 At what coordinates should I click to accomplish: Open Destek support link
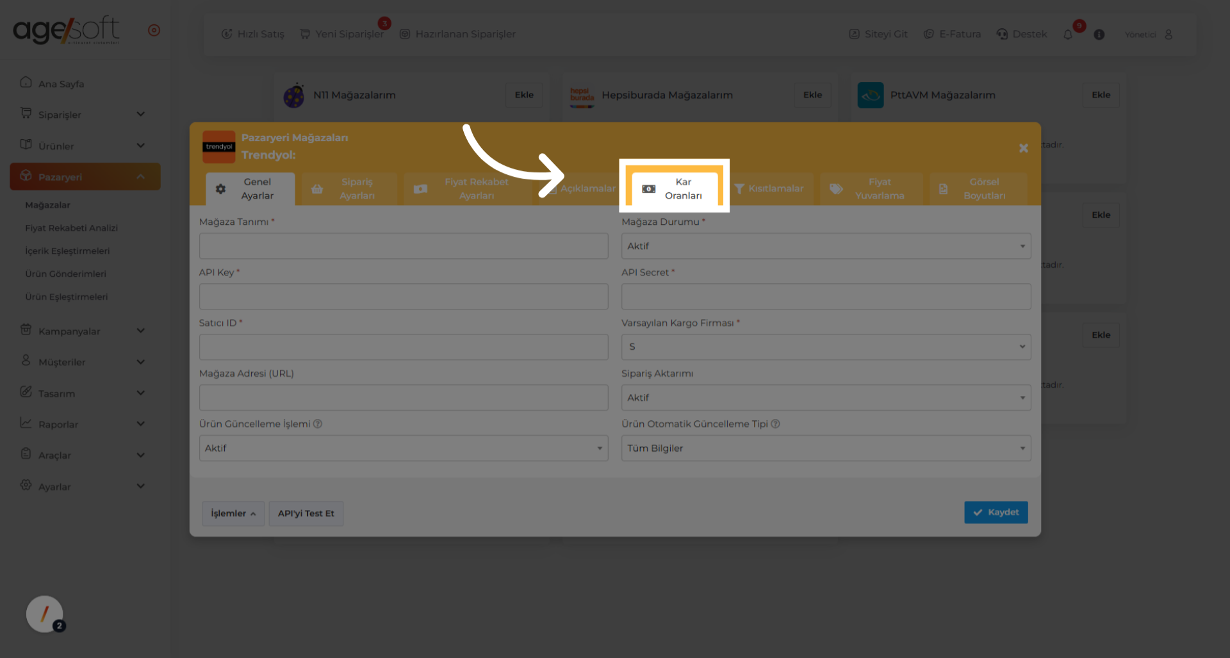(x=1022, y=34)
